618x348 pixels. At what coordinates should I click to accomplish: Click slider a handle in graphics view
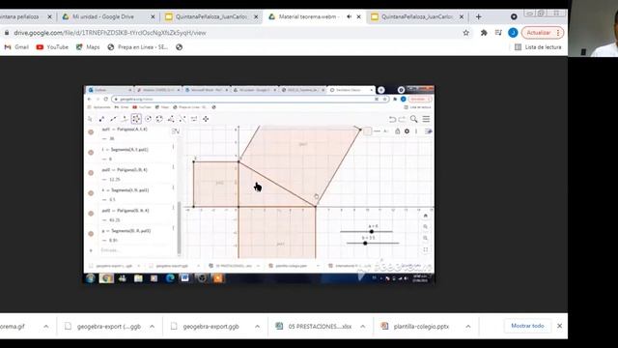point(371,232)
